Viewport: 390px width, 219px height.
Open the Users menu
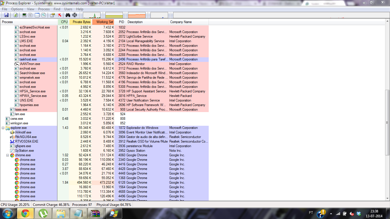click(68, 9)
